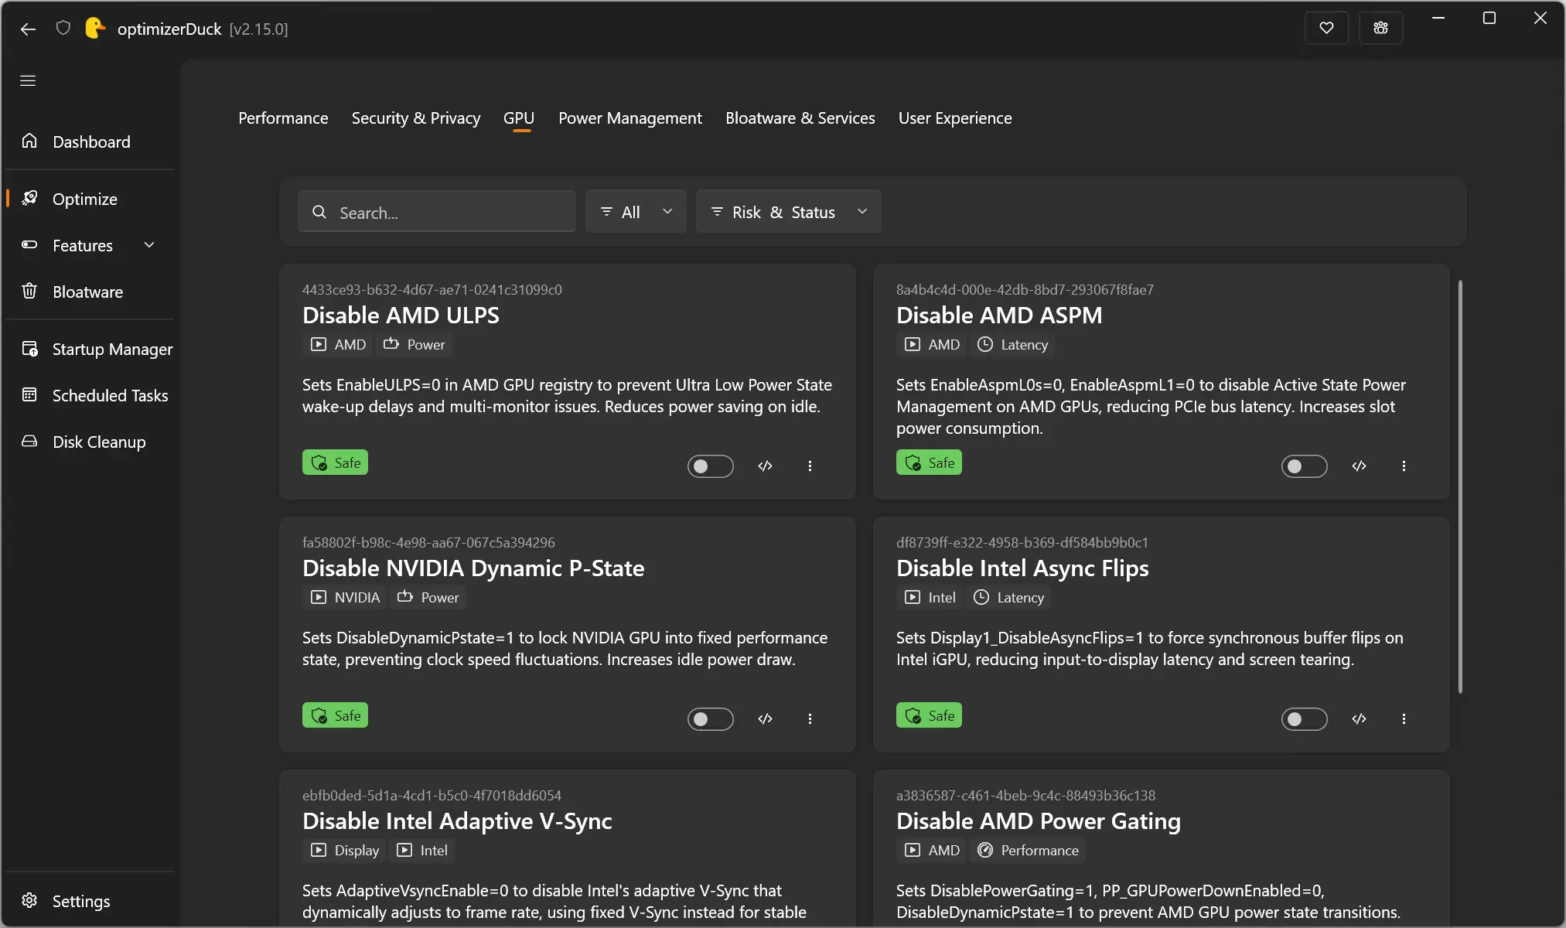Click the shield icon in title bar

63,29
